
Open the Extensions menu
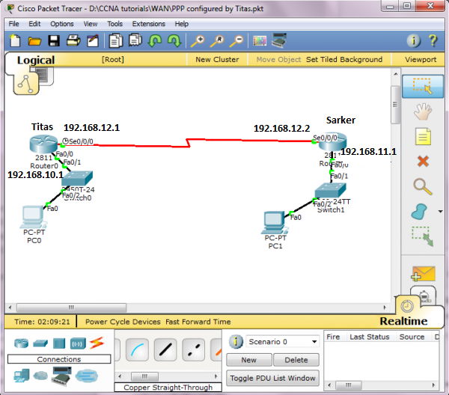(x=148, y=24)
